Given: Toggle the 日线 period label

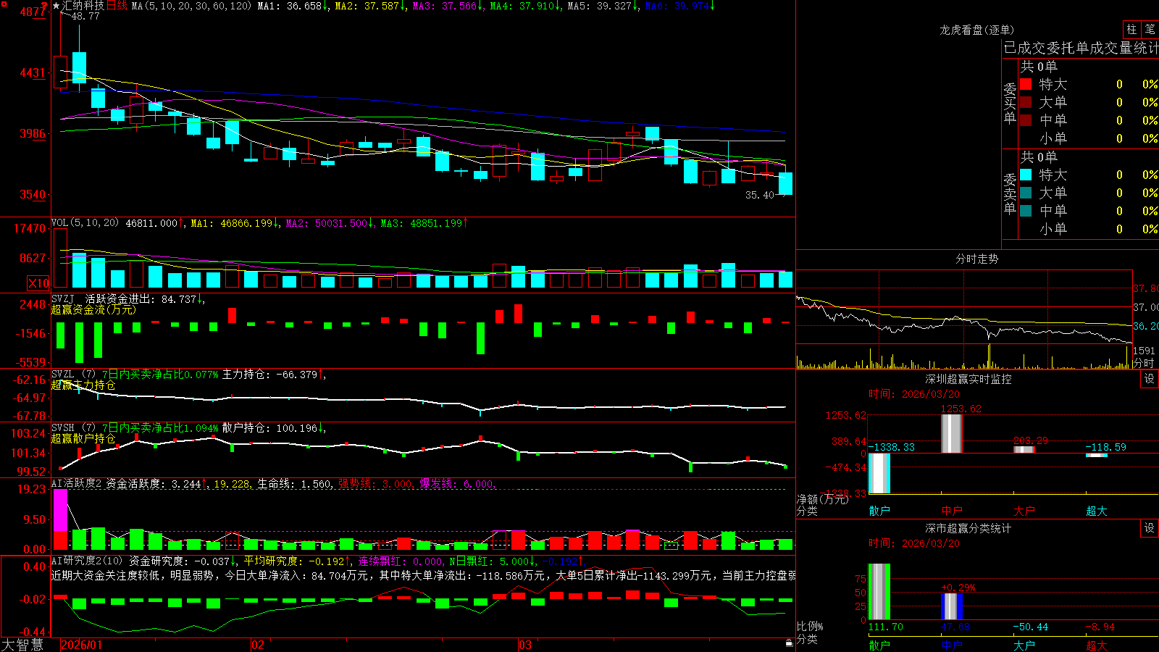Looking at the screenshot, I should point(117,6).
